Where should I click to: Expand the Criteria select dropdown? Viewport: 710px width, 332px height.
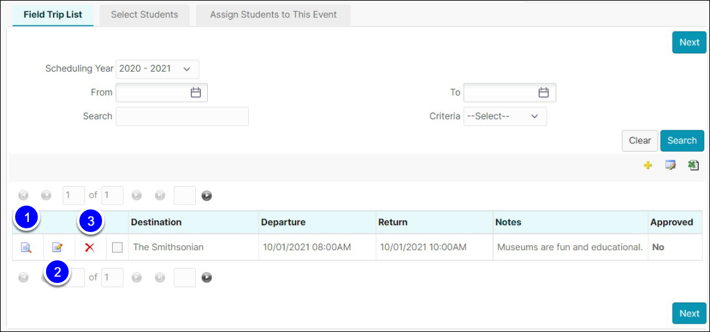coord(505,116)
